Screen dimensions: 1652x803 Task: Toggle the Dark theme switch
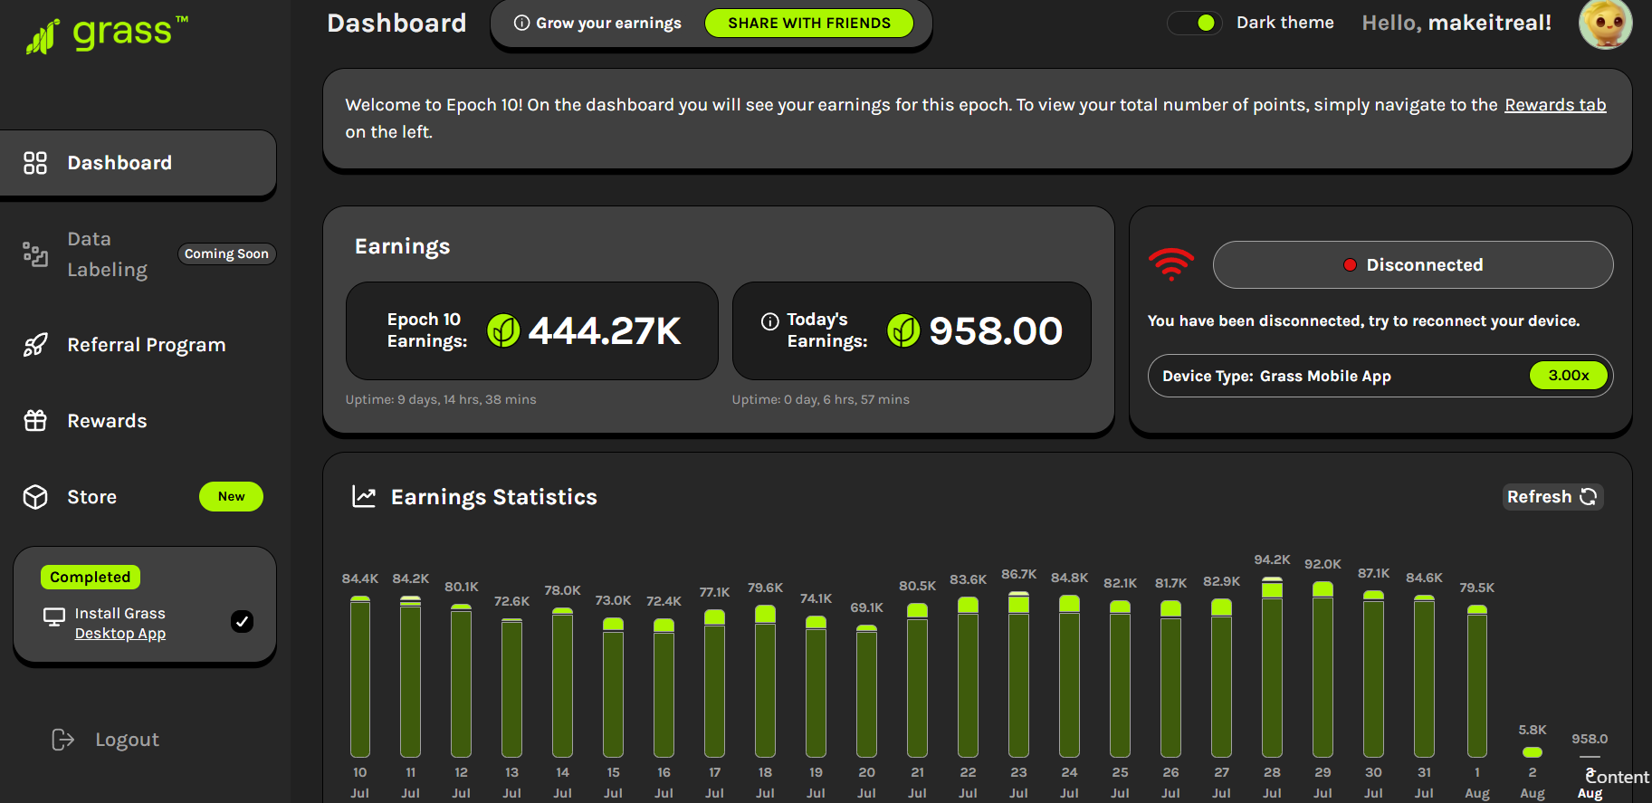pos(1195,23)
